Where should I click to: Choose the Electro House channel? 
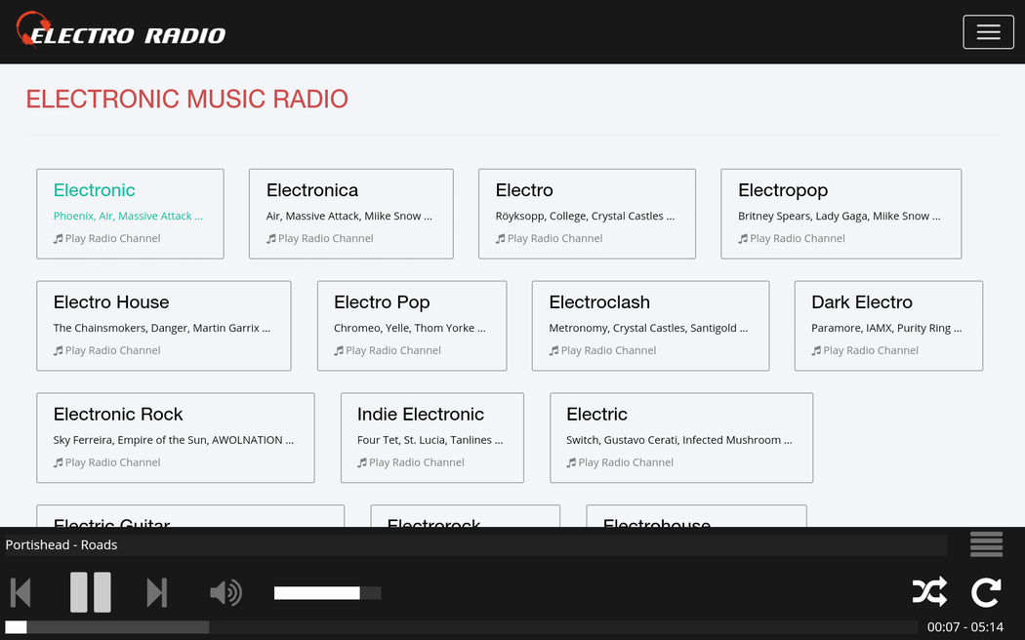(111, 302)
